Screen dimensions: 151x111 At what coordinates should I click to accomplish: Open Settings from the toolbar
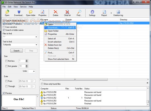[92, 13]
